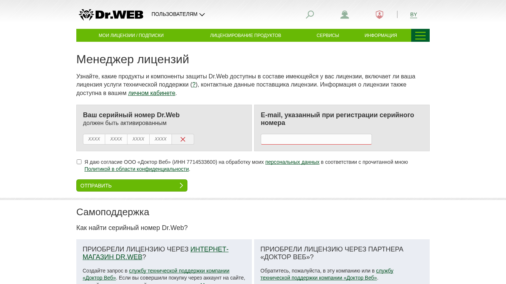This screenshot has width=506, height=284.
Task: Focus the second XXXX serial field
Action: pyautogui.click(x=116, y=139)
